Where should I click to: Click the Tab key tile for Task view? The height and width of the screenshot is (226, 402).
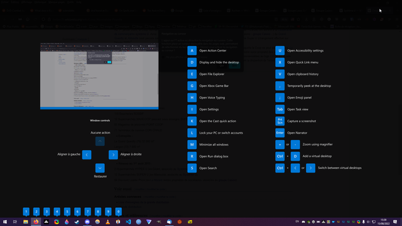280,109
